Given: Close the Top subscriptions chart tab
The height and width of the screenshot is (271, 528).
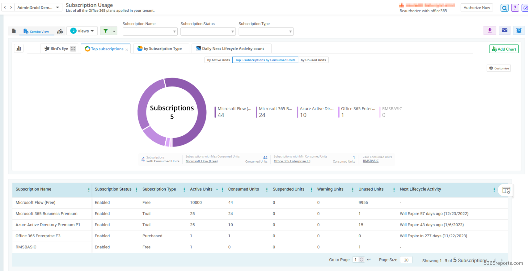Looking at the screenshot, I should [x=127, y=50].
